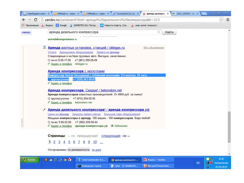Screen dimensions: 244x183
Task: Click the scrollbar down arrow
Action: (x=229, y=154)
